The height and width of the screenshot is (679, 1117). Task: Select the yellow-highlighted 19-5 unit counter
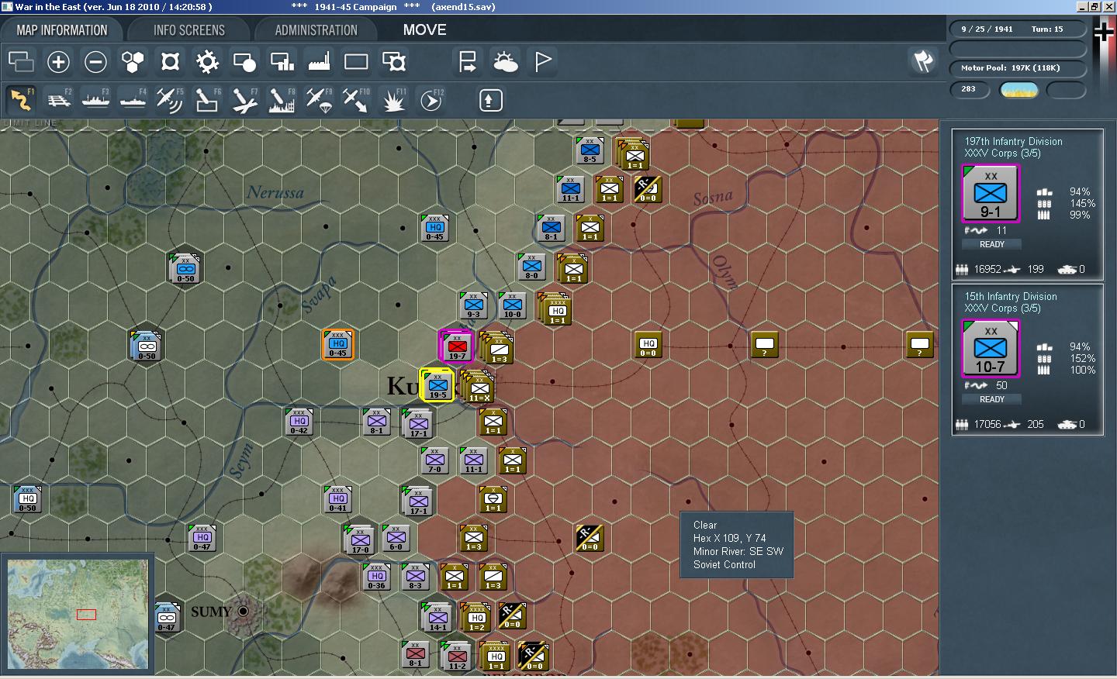point(437,384)
